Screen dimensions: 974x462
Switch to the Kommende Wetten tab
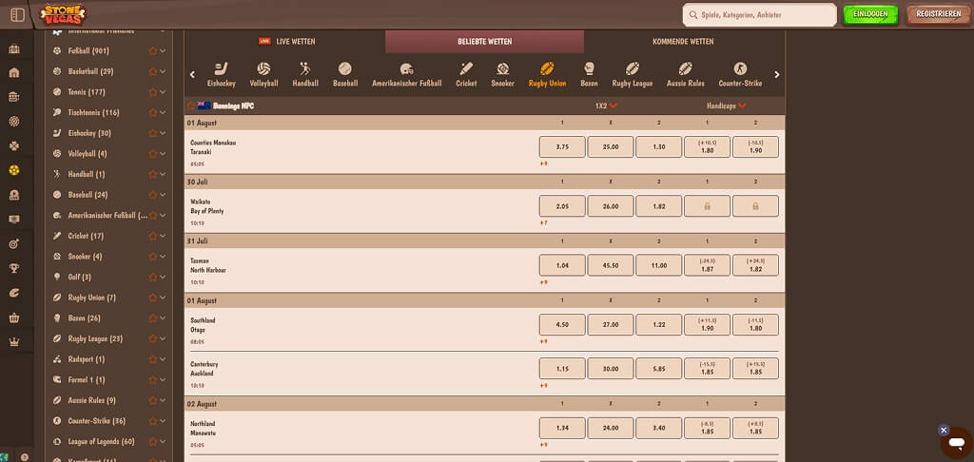(x=683, y=42)
